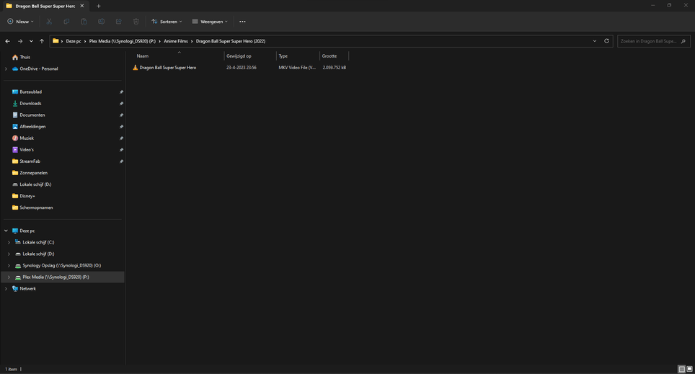Image resolution: width=695 pixels, height=374 pixels.
Task: Open Bureaublad quick access folder
Action: click(x=30, y=92)
